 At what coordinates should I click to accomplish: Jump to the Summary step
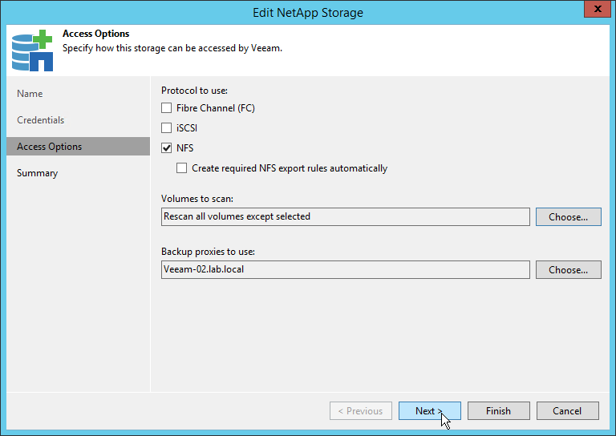tap(37, 173)
